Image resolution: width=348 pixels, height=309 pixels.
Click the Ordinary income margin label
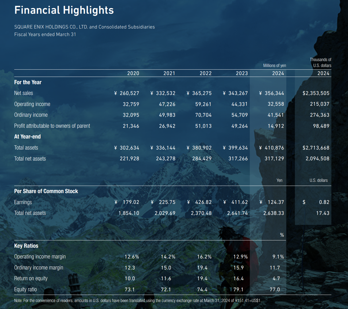tap(39, 268)
